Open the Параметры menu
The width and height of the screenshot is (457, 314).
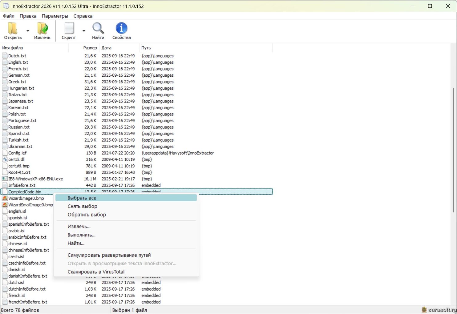(x=55, y=16)
